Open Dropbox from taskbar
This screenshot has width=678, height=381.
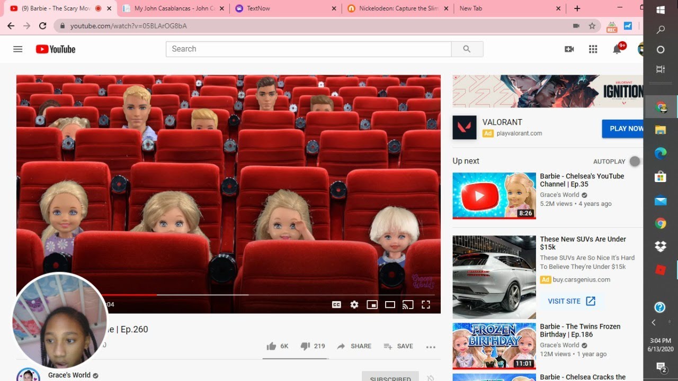[x=661, y=246]
